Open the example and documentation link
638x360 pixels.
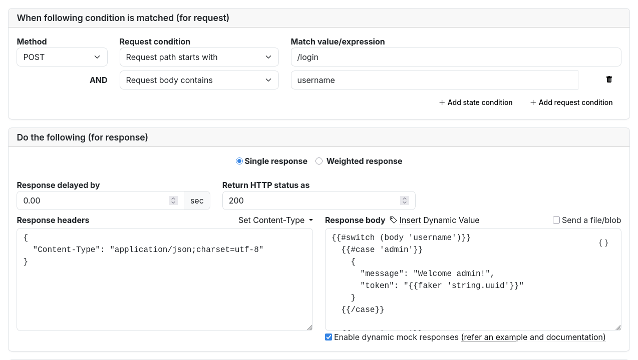click(x=533, y=337)
